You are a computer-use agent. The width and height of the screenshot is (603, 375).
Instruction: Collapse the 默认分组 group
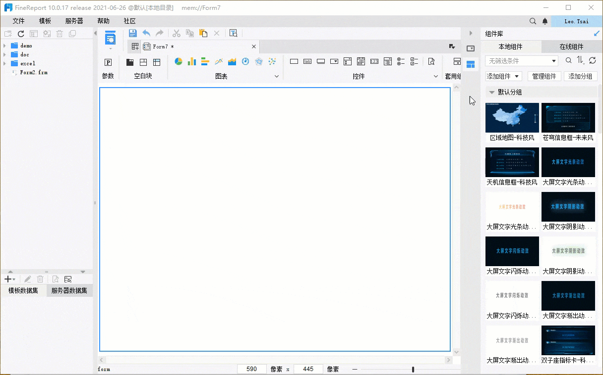point(492,93)
